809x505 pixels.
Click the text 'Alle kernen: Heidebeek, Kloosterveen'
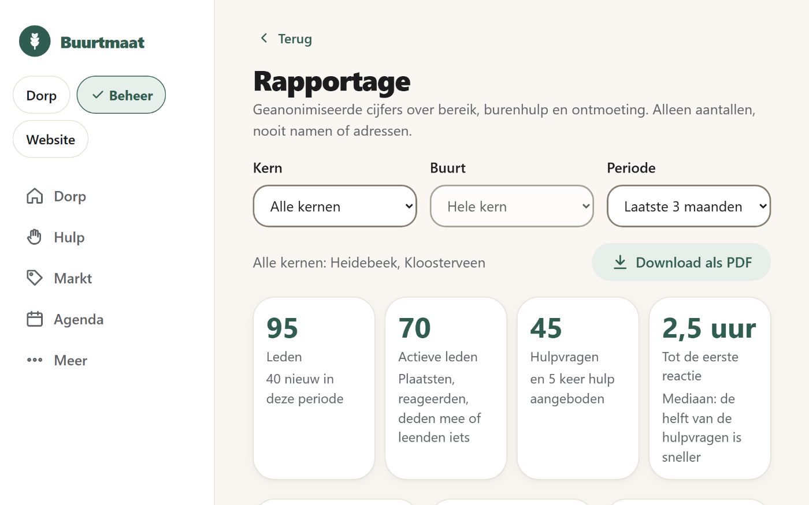point(369,263)
